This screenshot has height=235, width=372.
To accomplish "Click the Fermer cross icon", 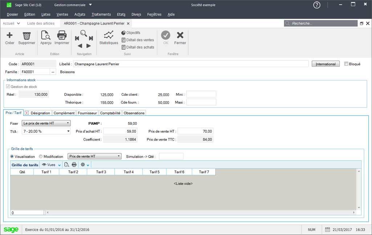I will click(x=180, y=35).
